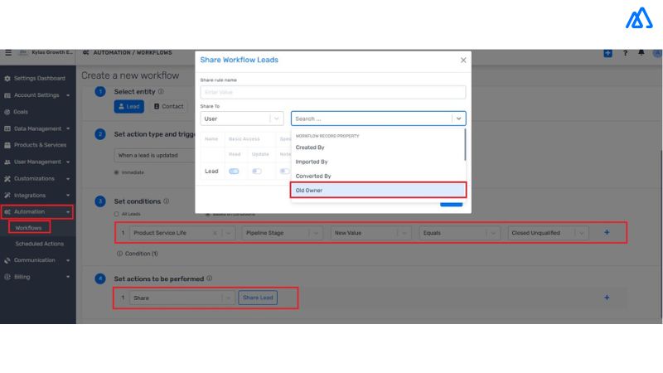The image size is (663, 373).
Task: Add another action with the plus icon
Action: point(607,298)
